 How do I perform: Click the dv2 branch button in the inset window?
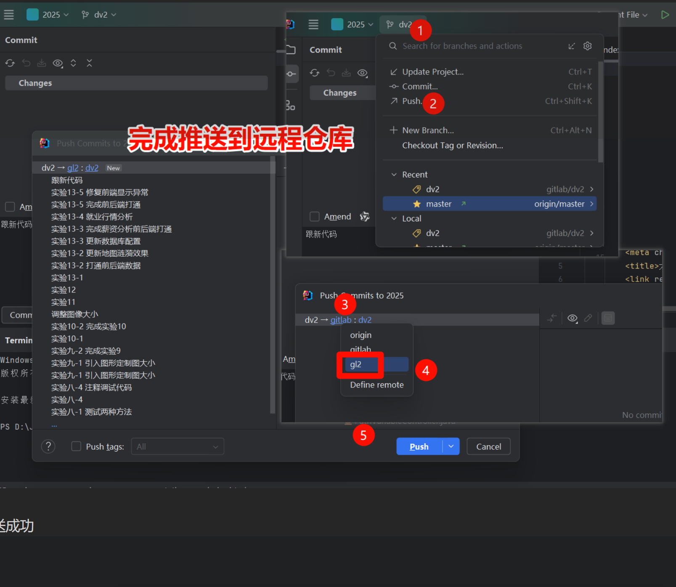point(399,24)
